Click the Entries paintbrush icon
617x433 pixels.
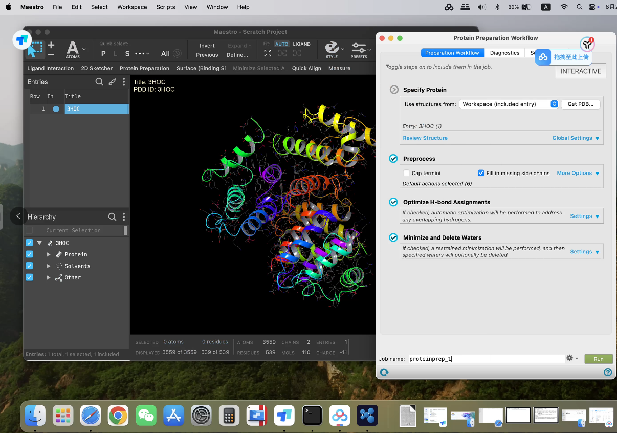pos(112,82)
